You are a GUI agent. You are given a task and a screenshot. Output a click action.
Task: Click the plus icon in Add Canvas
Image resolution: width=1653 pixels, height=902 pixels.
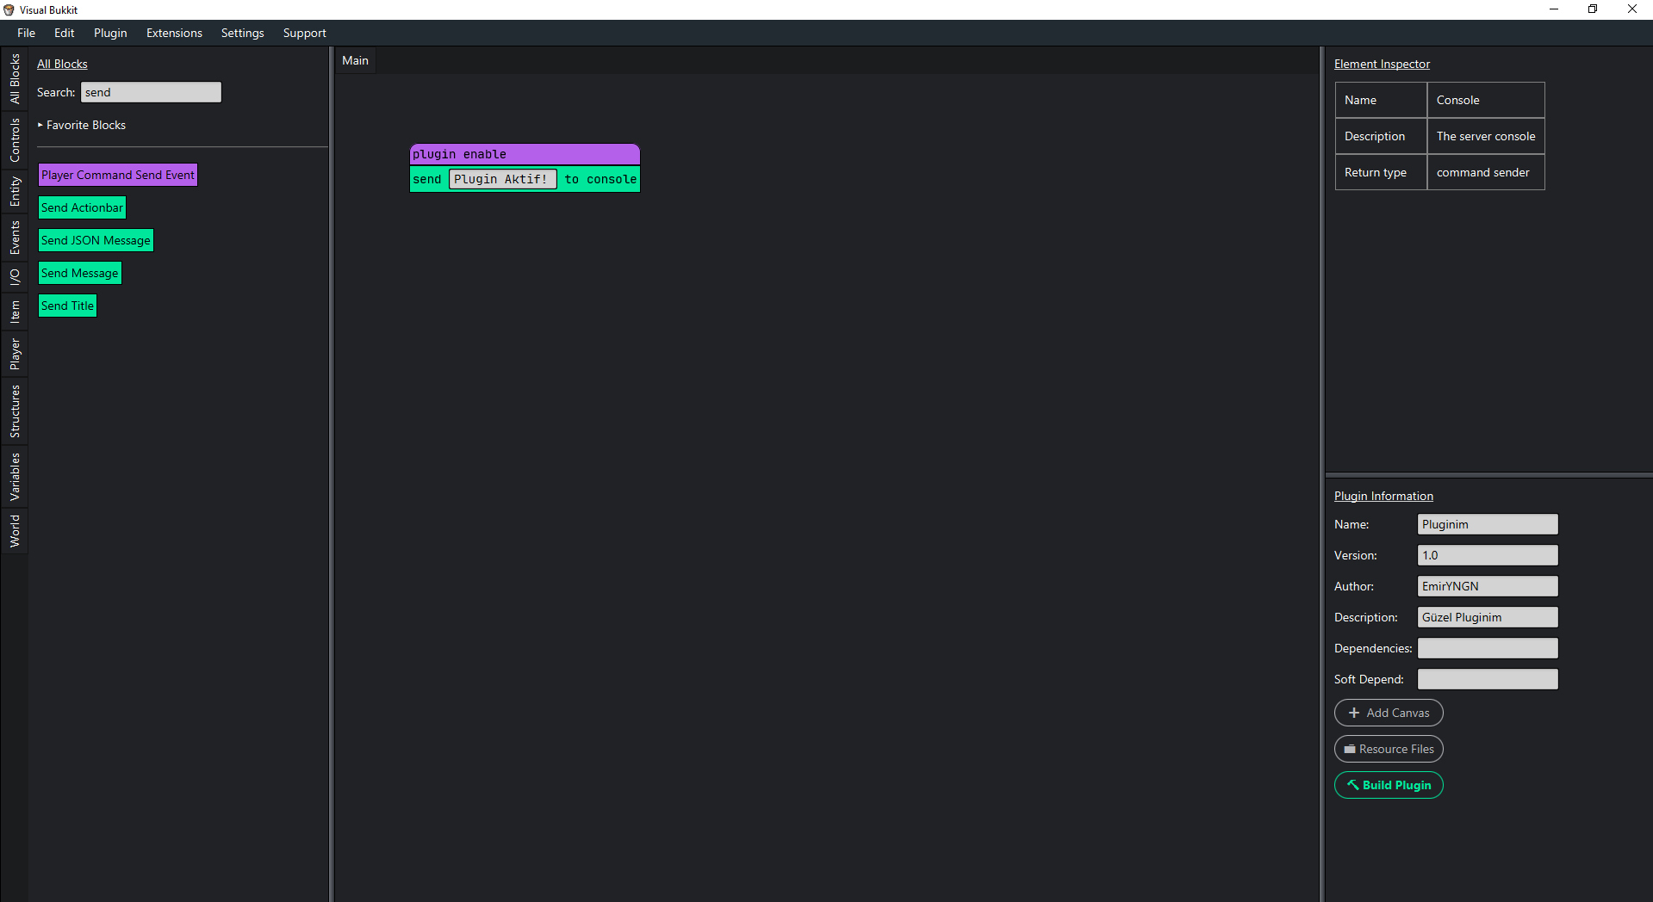1354,713
